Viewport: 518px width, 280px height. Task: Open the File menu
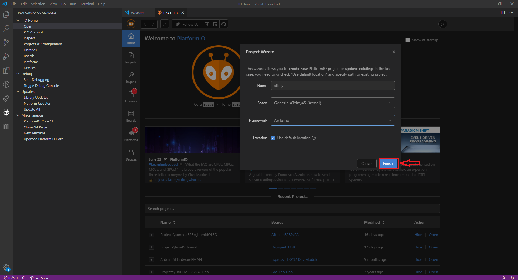pyautogui.click(x=14, y=4)
